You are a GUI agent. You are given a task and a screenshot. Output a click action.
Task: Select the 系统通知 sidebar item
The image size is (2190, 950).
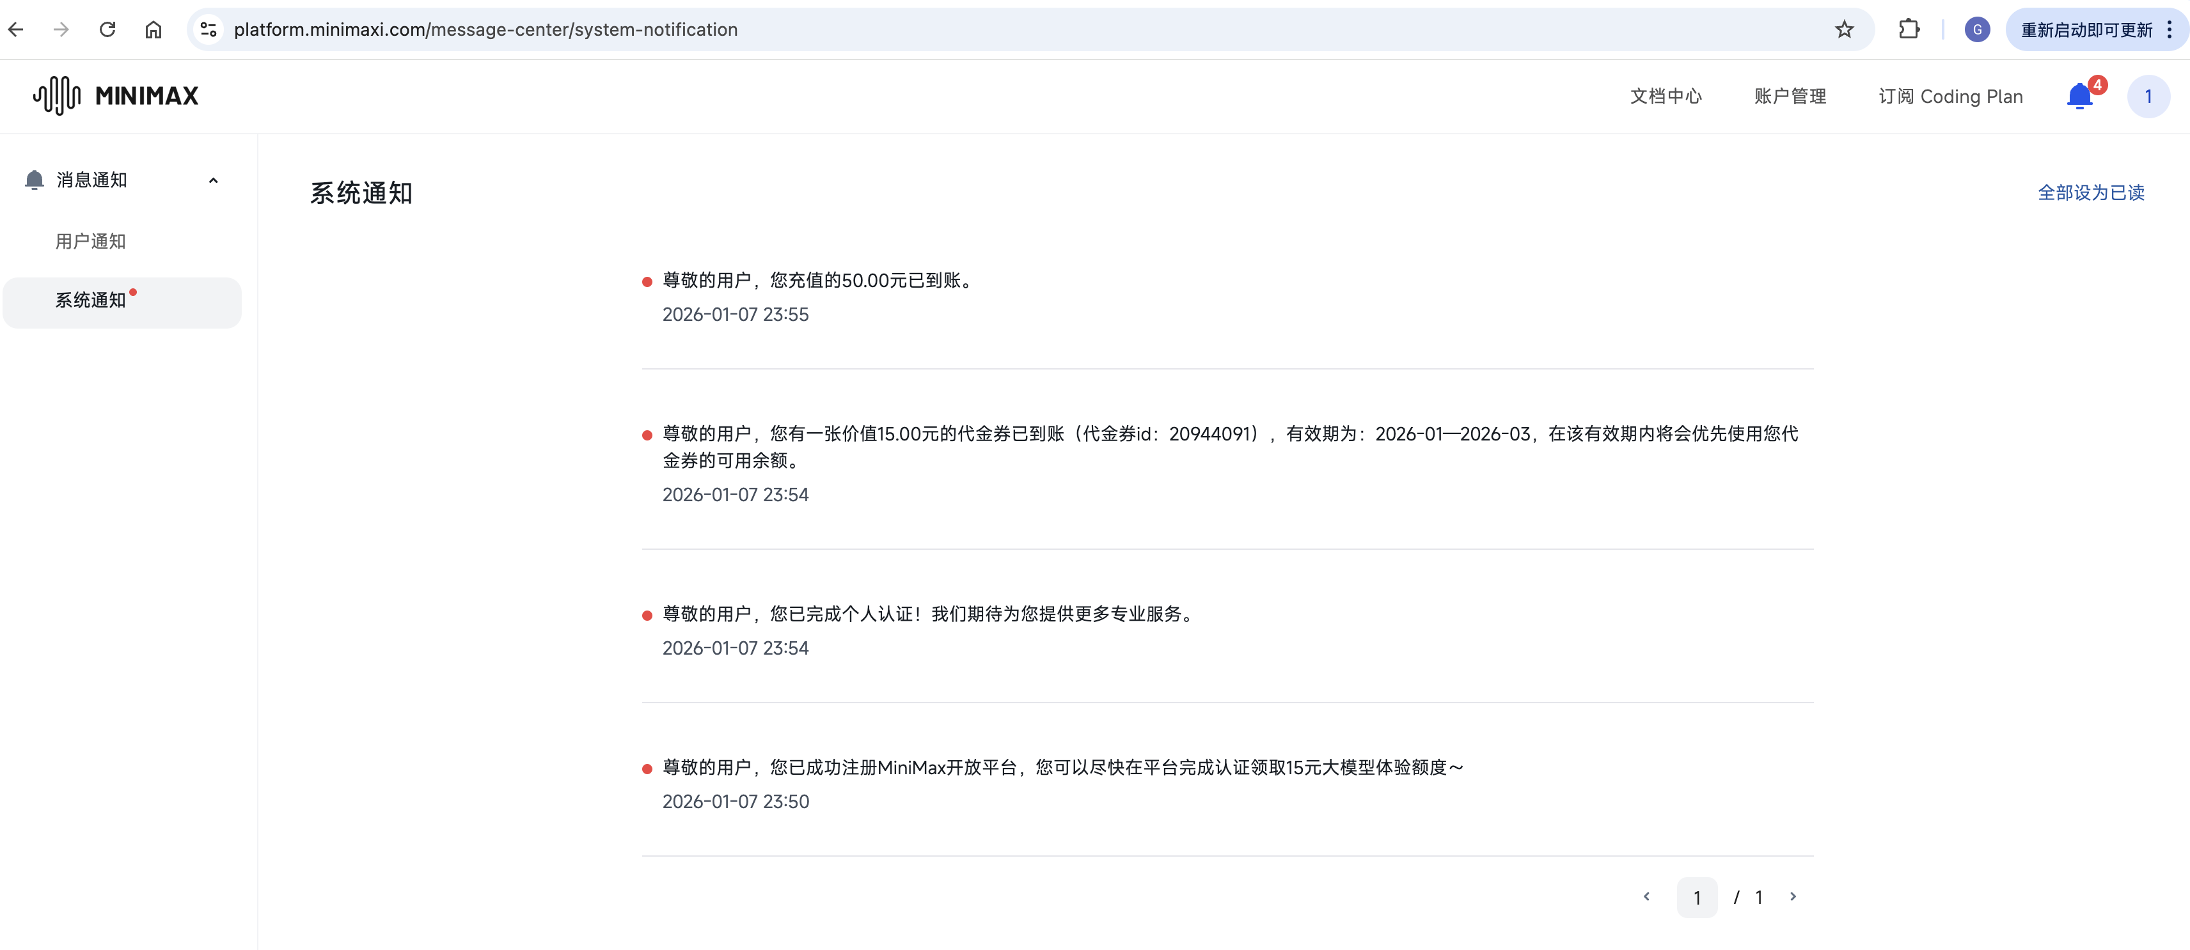[91, 301]
